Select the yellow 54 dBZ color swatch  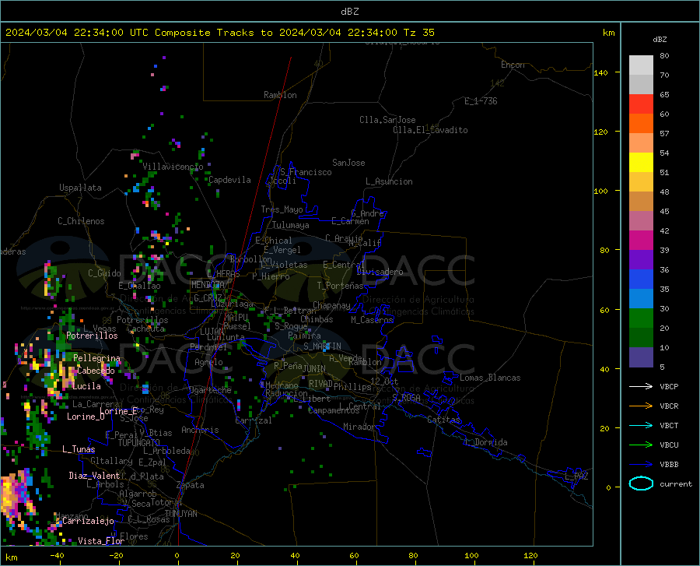point(641,163)
